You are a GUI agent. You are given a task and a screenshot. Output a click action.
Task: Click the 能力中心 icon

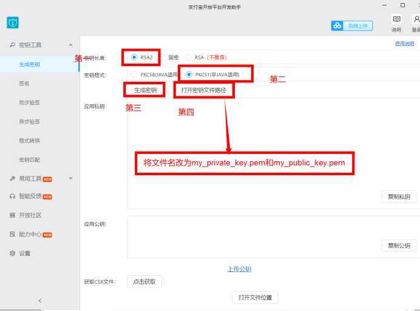coord(12,234)
